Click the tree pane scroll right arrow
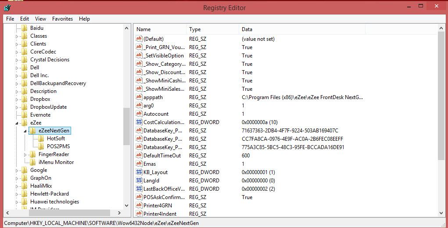The width and height of the screenshot is (448, 228). (119, 213)
